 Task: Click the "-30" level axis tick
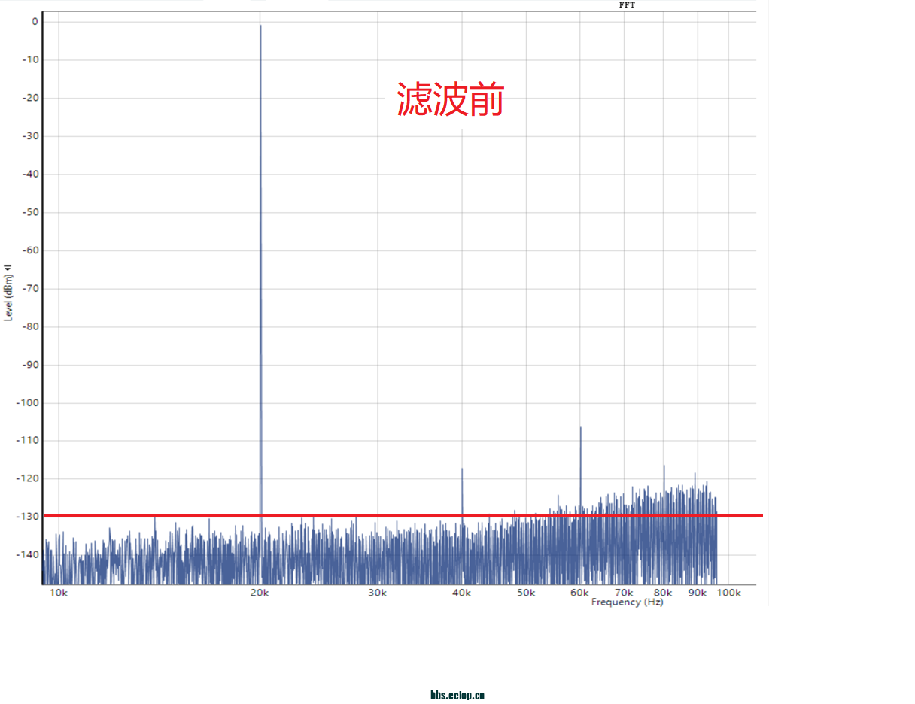pos(30,136)
